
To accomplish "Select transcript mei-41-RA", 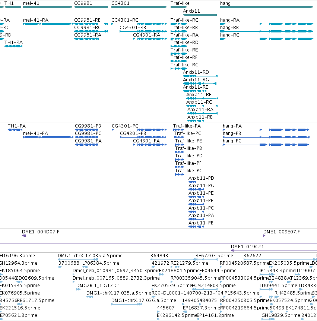I will click(48, 24).
